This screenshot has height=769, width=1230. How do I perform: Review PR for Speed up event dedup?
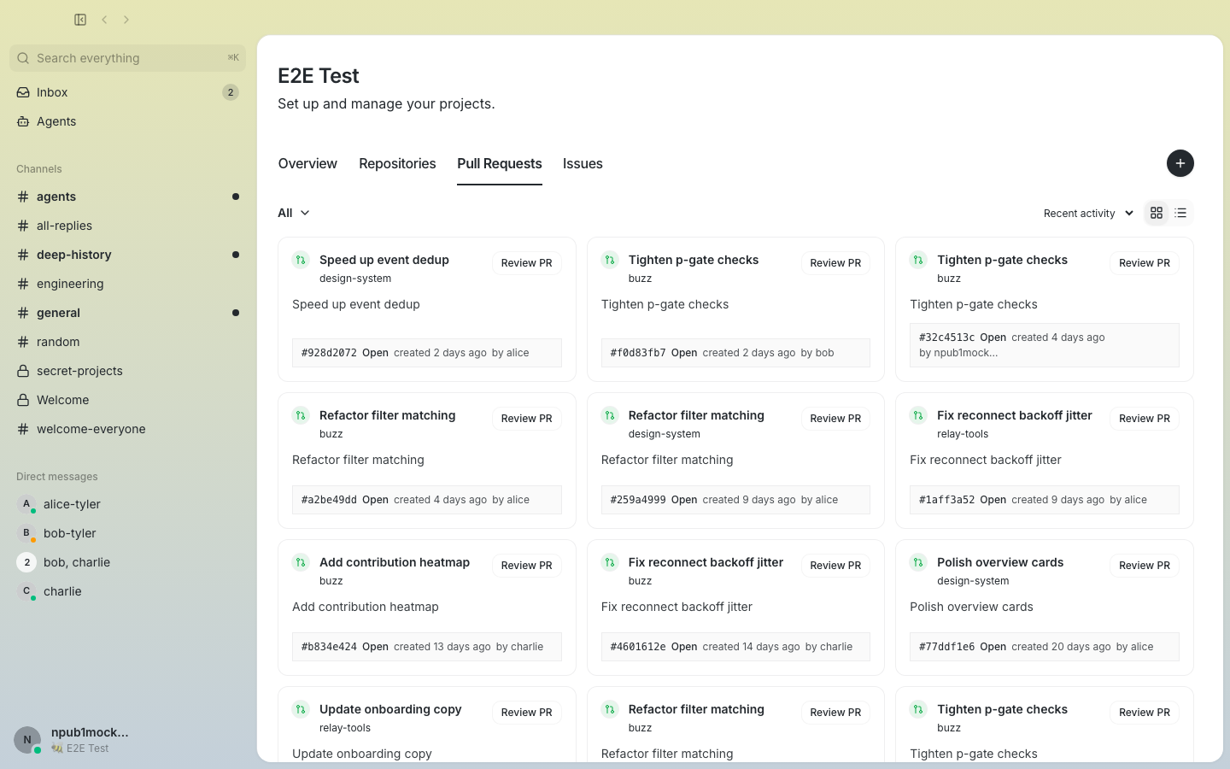(x=526, y=263)
